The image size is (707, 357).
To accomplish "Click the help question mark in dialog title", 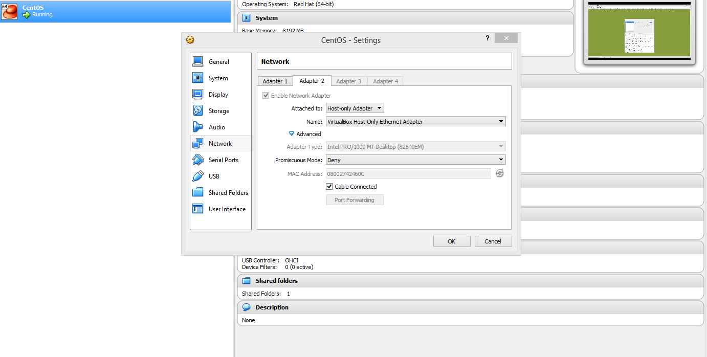I will click(487, 38).
